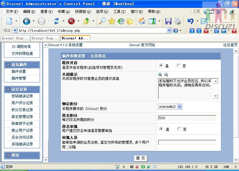Open the address bar URL dropdown
The height and width of the screenshot is (171, 239).
[x=169, y=31]
